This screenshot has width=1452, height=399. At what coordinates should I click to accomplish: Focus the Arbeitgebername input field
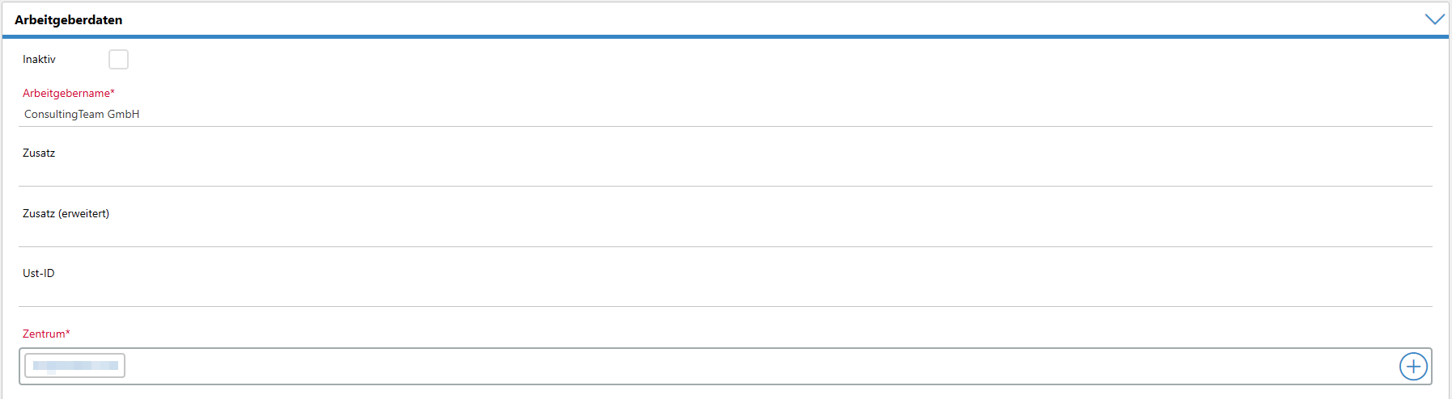click(x=725, y=115)
